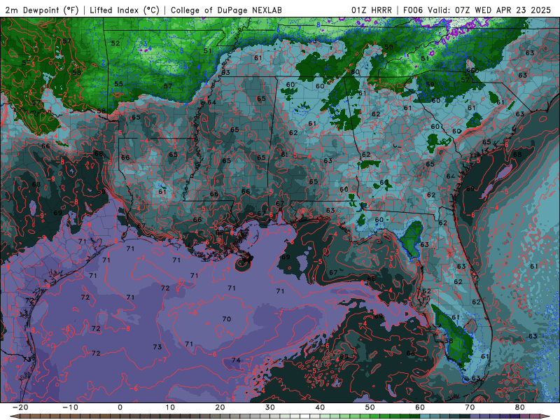Click the "F006 Valid: 07Z WED APR 23 2025" text
This screenshot has width=560, height=420.
(x=477, y=10)
